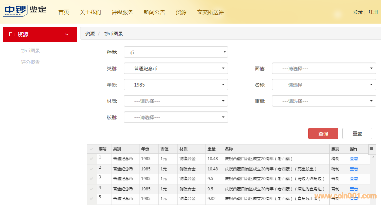Click the 登录 link

[358, 12]
